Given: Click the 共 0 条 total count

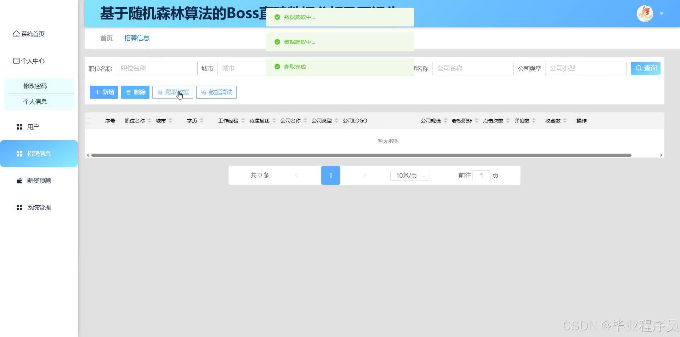Looking at the screenshot, I should (x=260, y=176).
